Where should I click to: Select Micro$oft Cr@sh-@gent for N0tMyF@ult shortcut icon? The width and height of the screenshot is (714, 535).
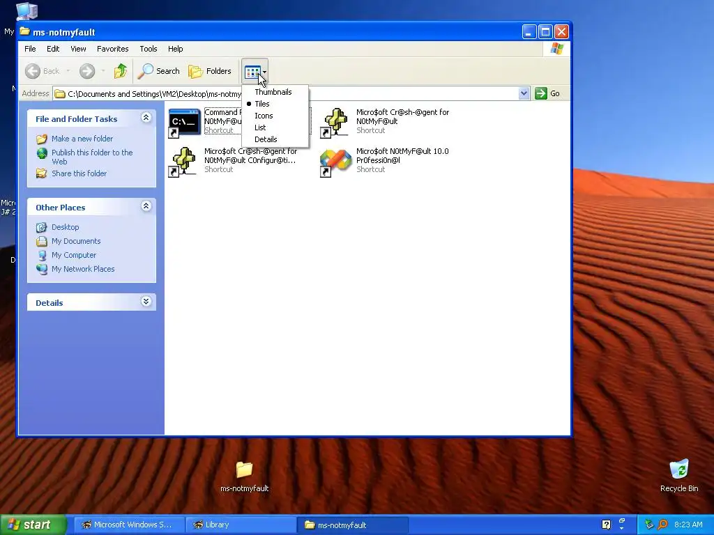pyautogui.click(x=336, y=123)
